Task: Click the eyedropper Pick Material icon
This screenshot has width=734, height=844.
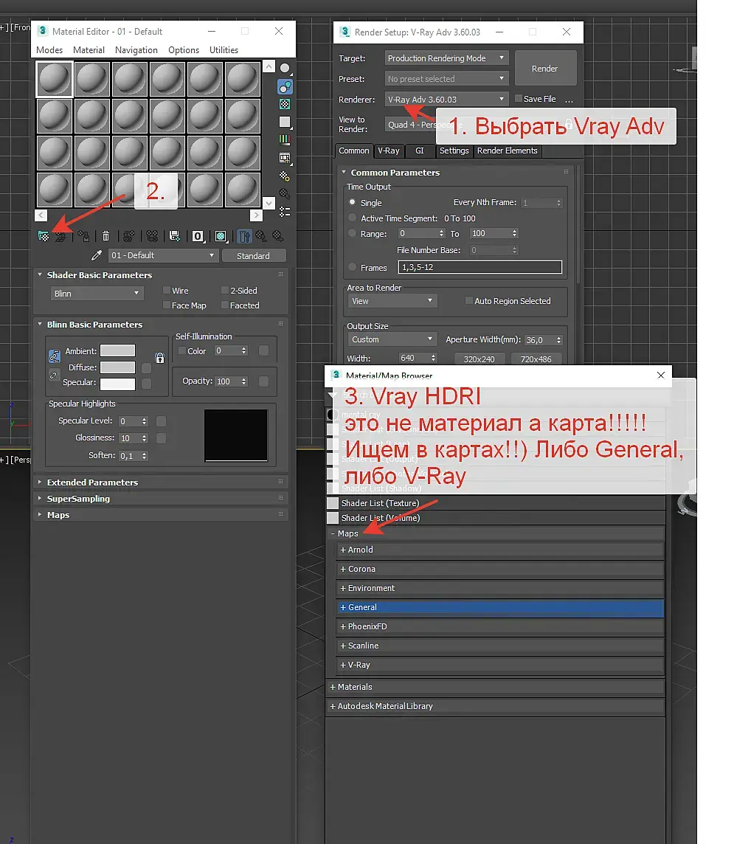Action: pos(97,255)
